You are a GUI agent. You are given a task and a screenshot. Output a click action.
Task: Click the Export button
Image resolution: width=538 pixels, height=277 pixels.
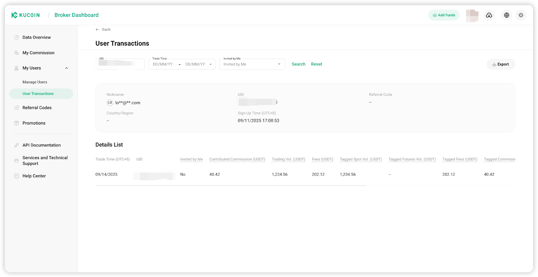pyautogui.click(x=501, y=64)
